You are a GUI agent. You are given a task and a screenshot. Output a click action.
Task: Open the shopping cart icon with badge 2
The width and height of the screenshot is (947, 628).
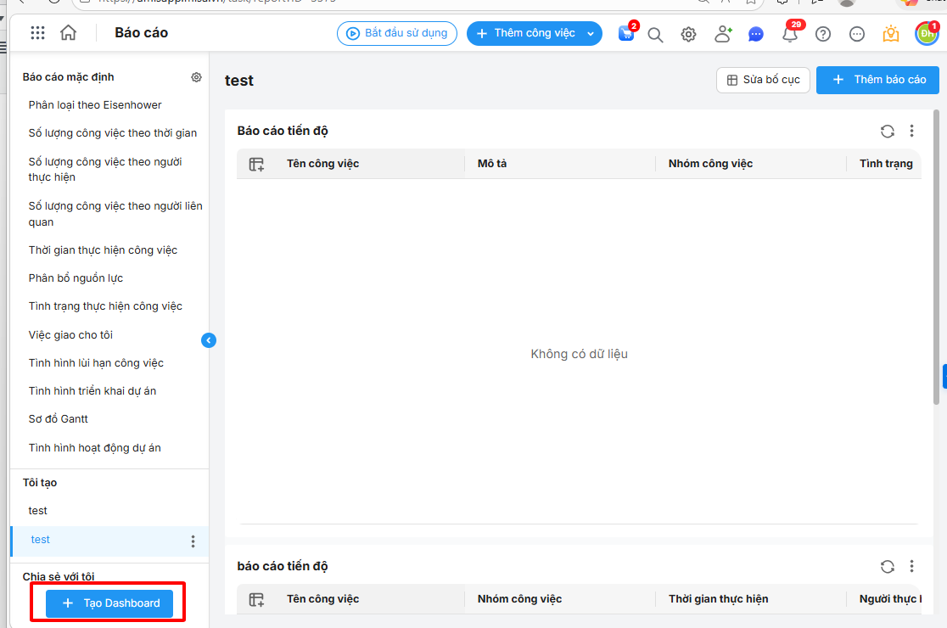pos(627,33)
